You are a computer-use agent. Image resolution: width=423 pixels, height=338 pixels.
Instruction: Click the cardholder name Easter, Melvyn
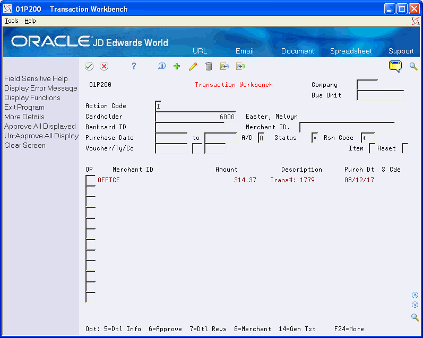tap(272, 117)
